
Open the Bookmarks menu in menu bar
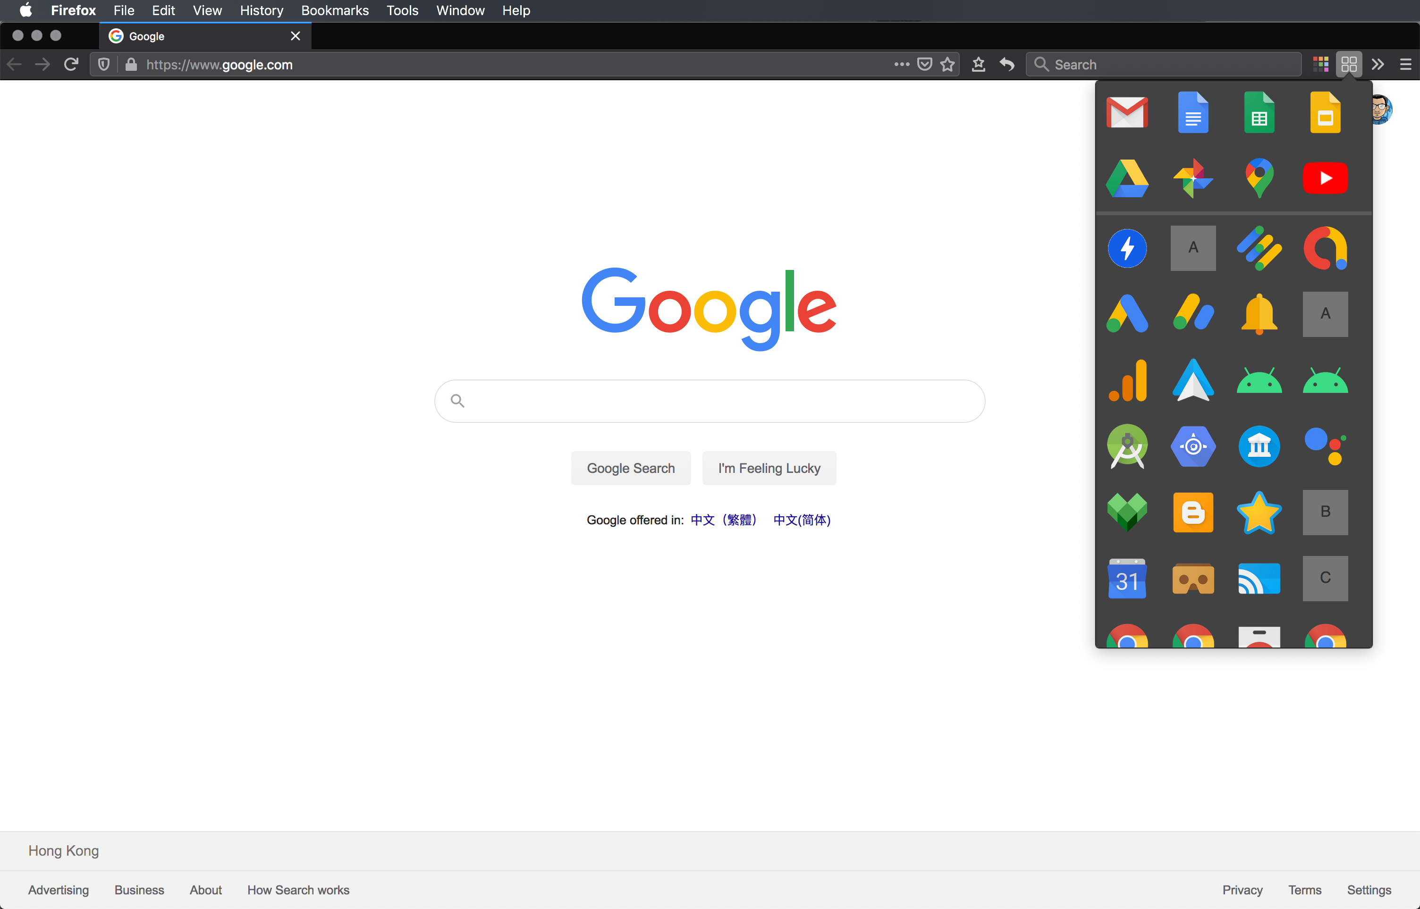click(x=335, y=11)
